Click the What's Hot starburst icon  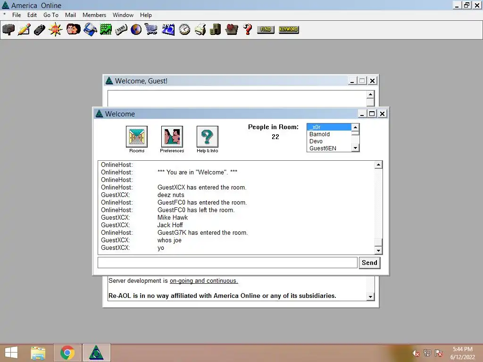point(56,30)
